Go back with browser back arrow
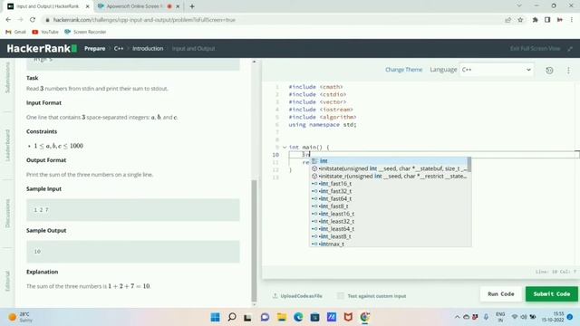580x326 pixels. coord(8,20)
